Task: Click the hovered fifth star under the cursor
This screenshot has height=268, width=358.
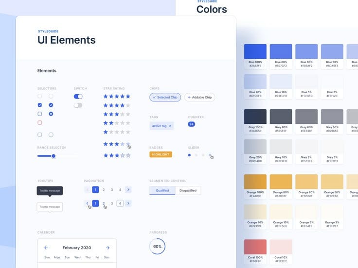Action: (x=128, y=144)
